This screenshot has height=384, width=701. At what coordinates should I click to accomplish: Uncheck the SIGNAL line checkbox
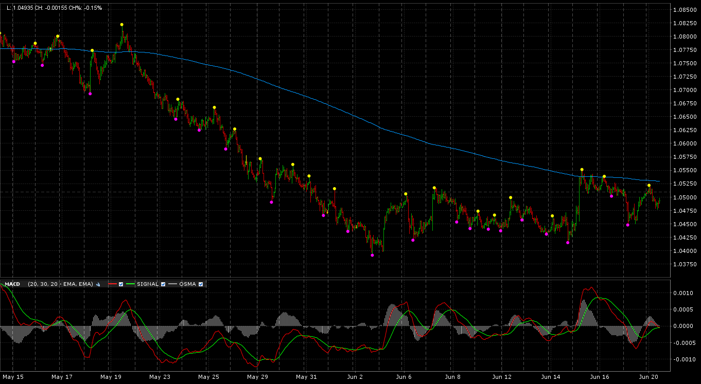[x=163, y=284]
